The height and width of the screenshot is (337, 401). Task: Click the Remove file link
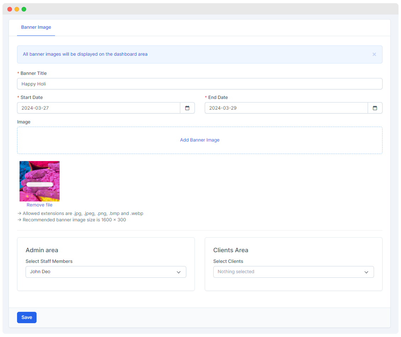[39, 205]
